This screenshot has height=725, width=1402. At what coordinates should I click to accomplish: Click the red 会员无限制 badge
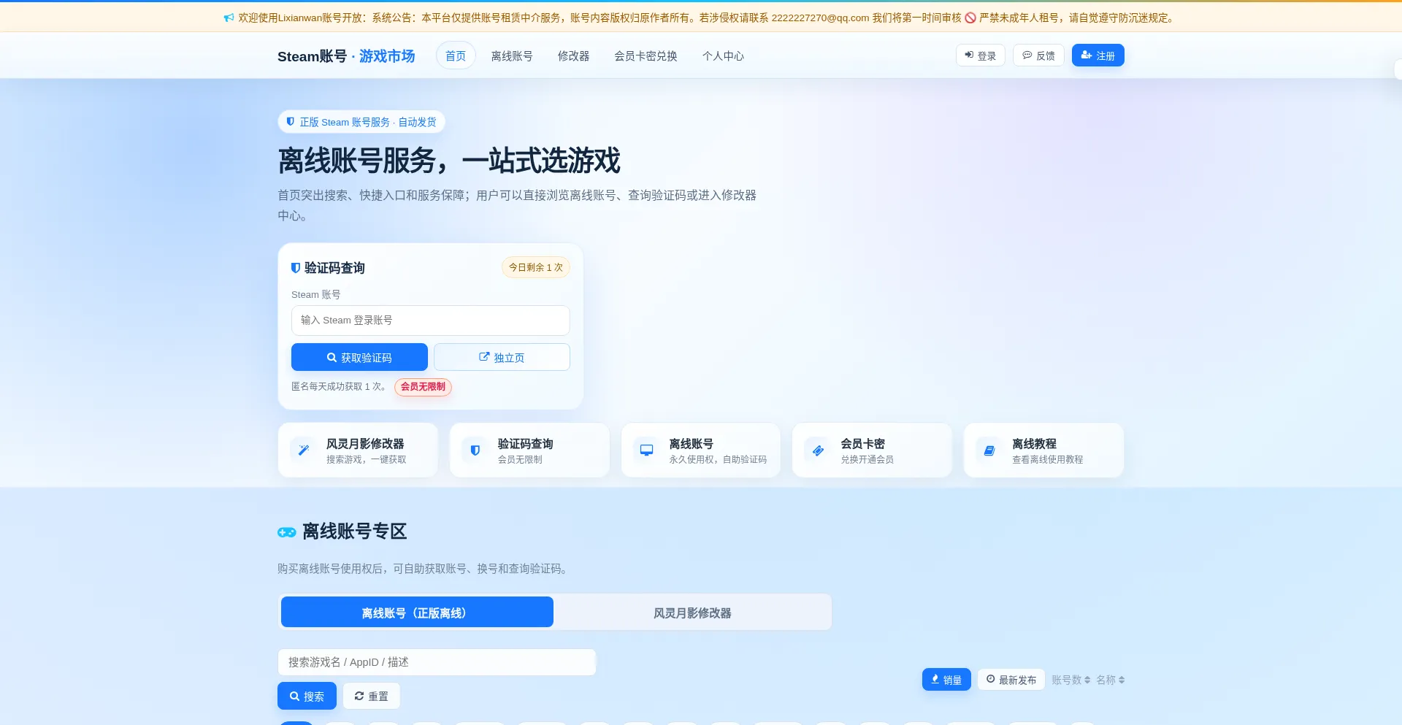(423, 386)
